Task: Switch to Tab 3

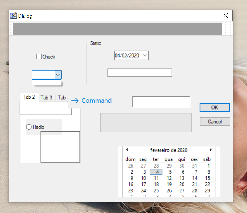Action: tap(47, 97)
